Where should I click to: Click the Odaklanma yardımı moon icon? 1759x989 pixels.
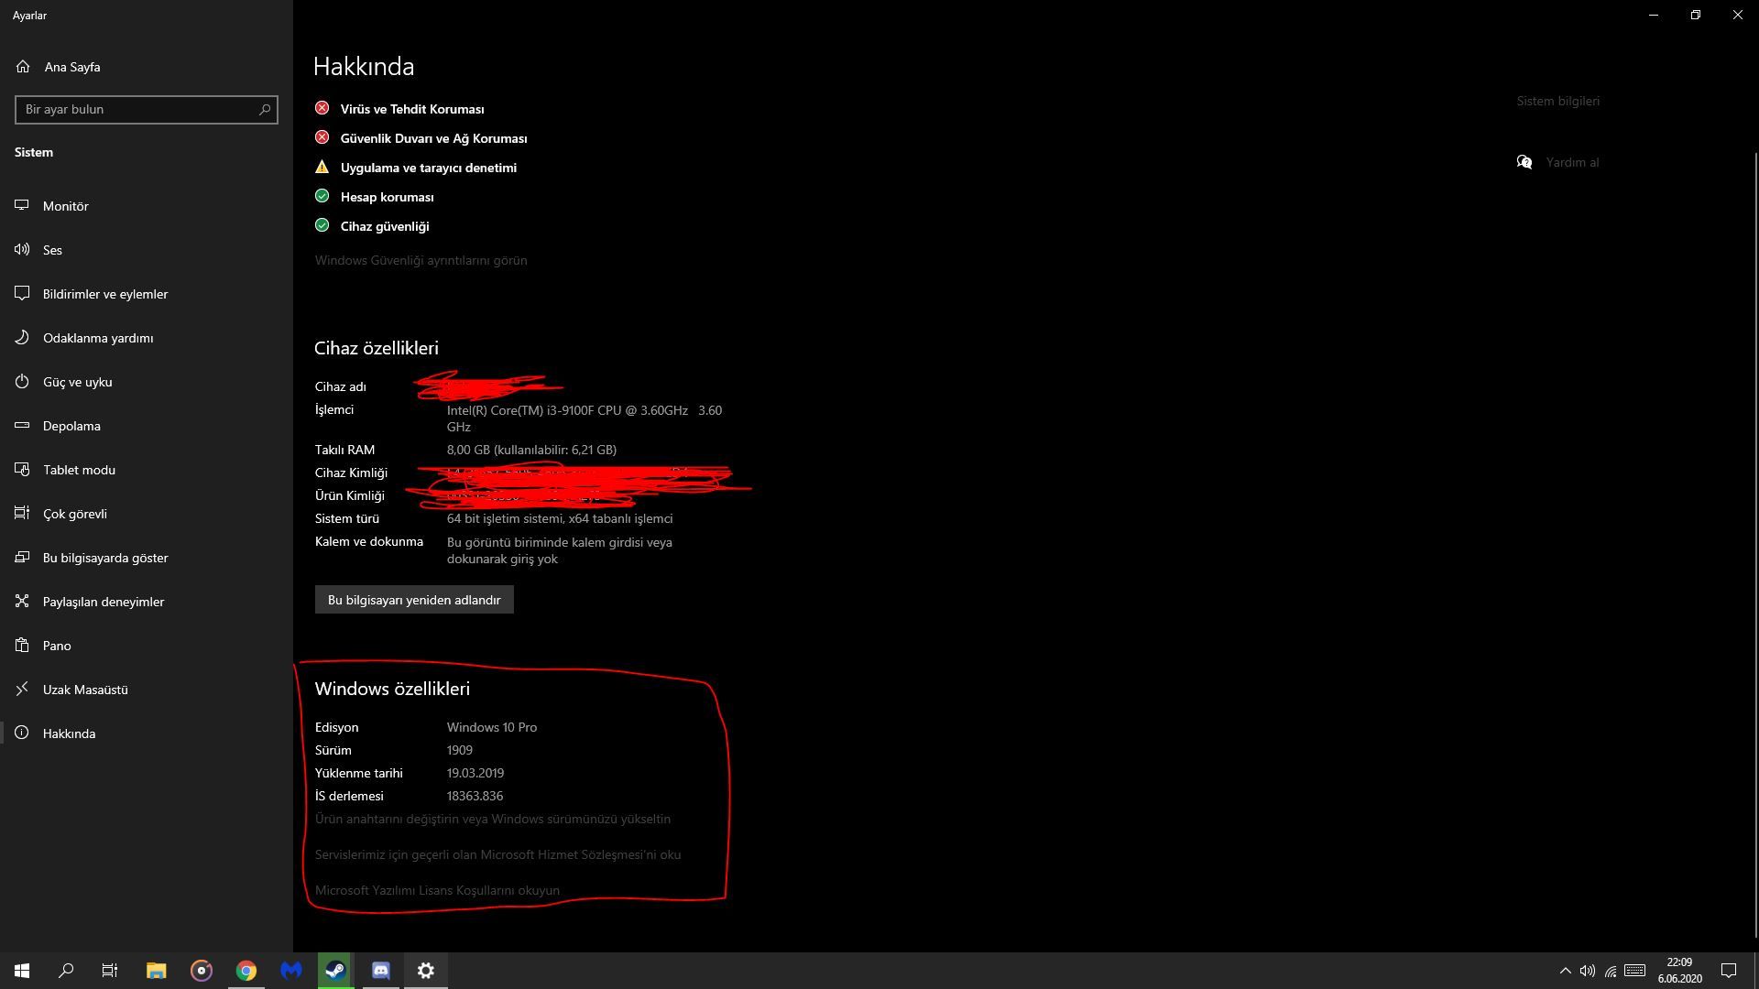[x=22, y=338]
